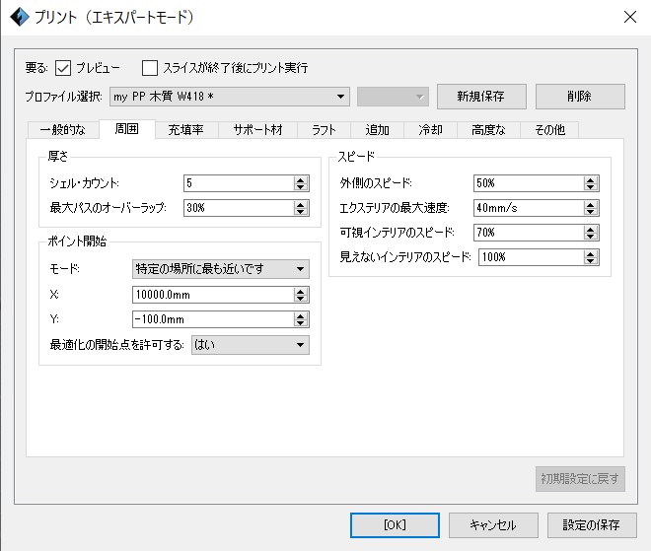Decrease 最大パスのオーバーラップ with down arrow

[301, 212]
